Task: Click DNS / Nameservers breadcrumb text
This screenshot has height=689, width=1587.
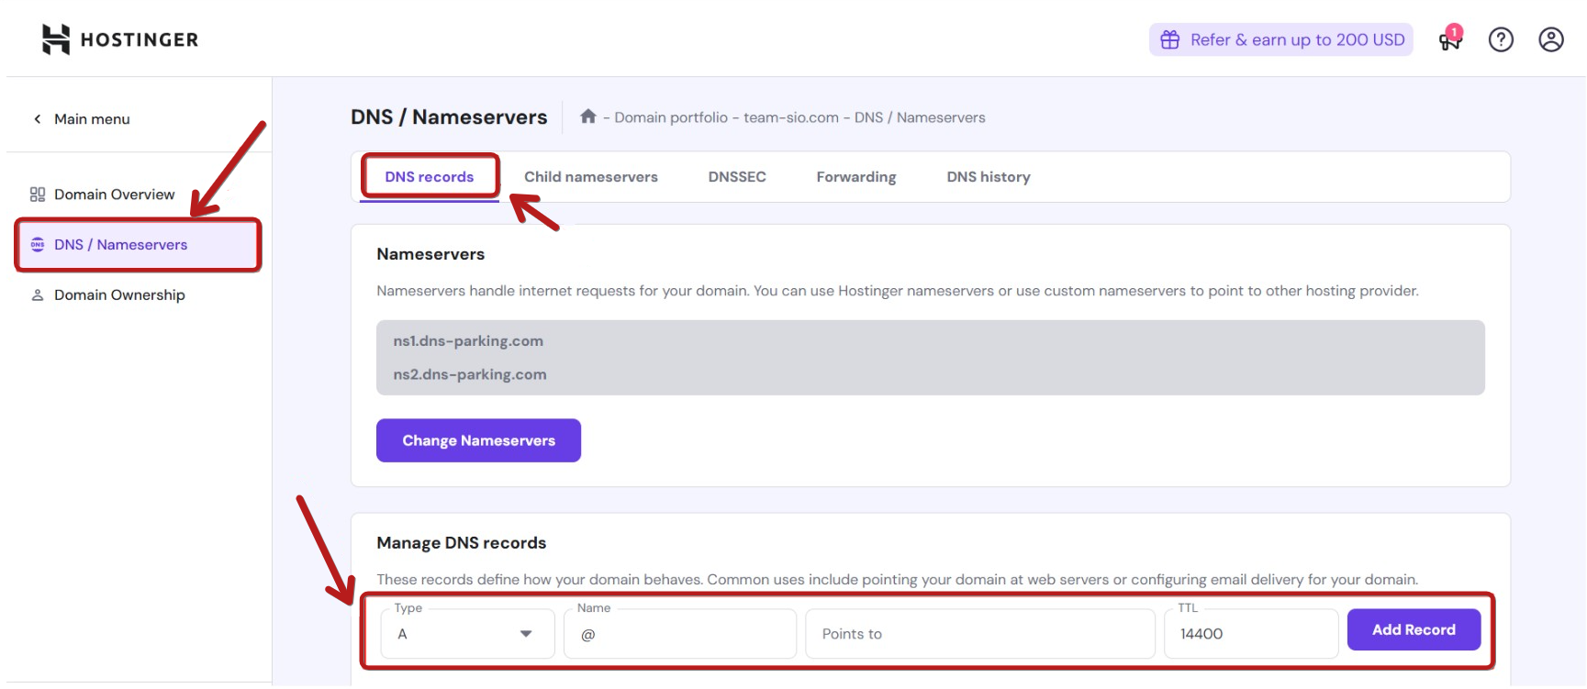Action: (x=920, y=117)
